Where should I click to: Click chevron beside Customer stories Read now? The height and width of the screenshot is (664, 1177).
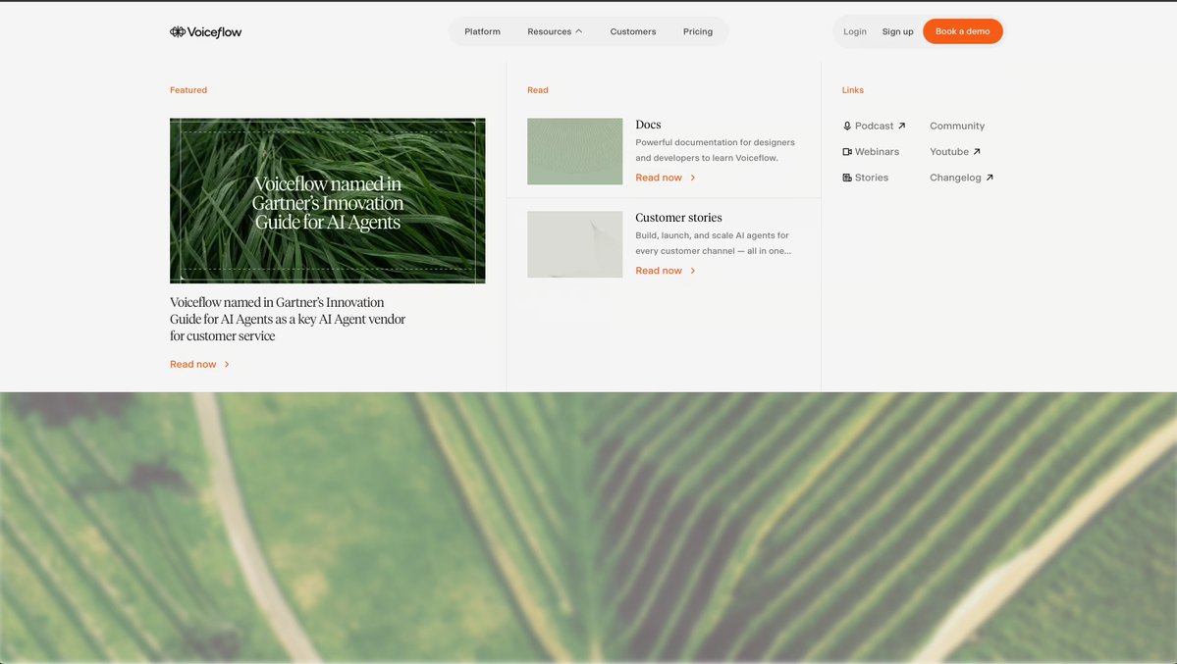pyautogui.click(x=693, y=271)
